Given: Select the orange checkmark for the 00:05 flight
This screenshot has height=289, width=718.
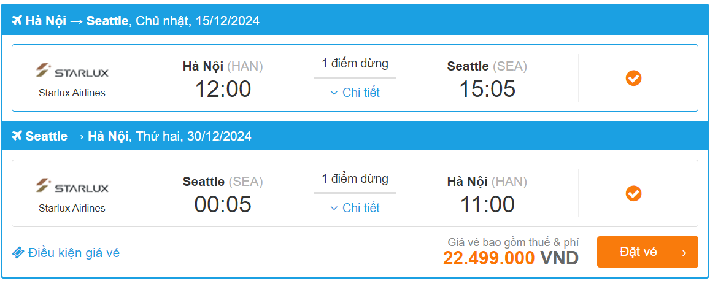Looking at the screenshot, I should [633, 194].
